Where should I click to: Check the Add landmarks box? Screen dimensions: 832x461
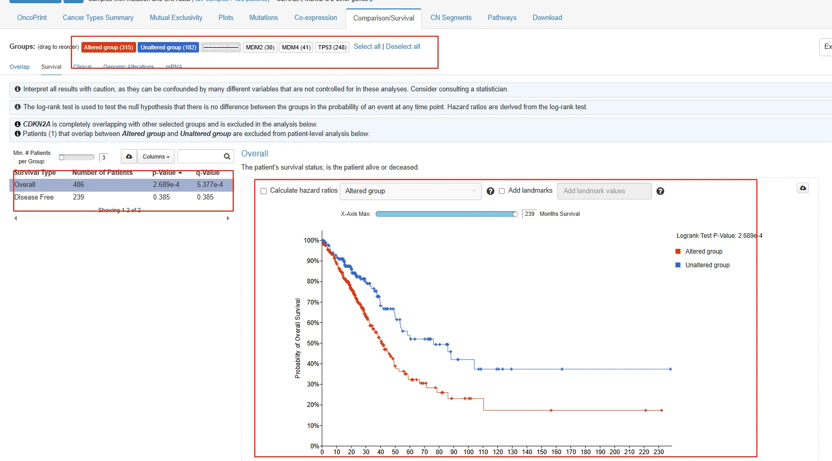502,191
